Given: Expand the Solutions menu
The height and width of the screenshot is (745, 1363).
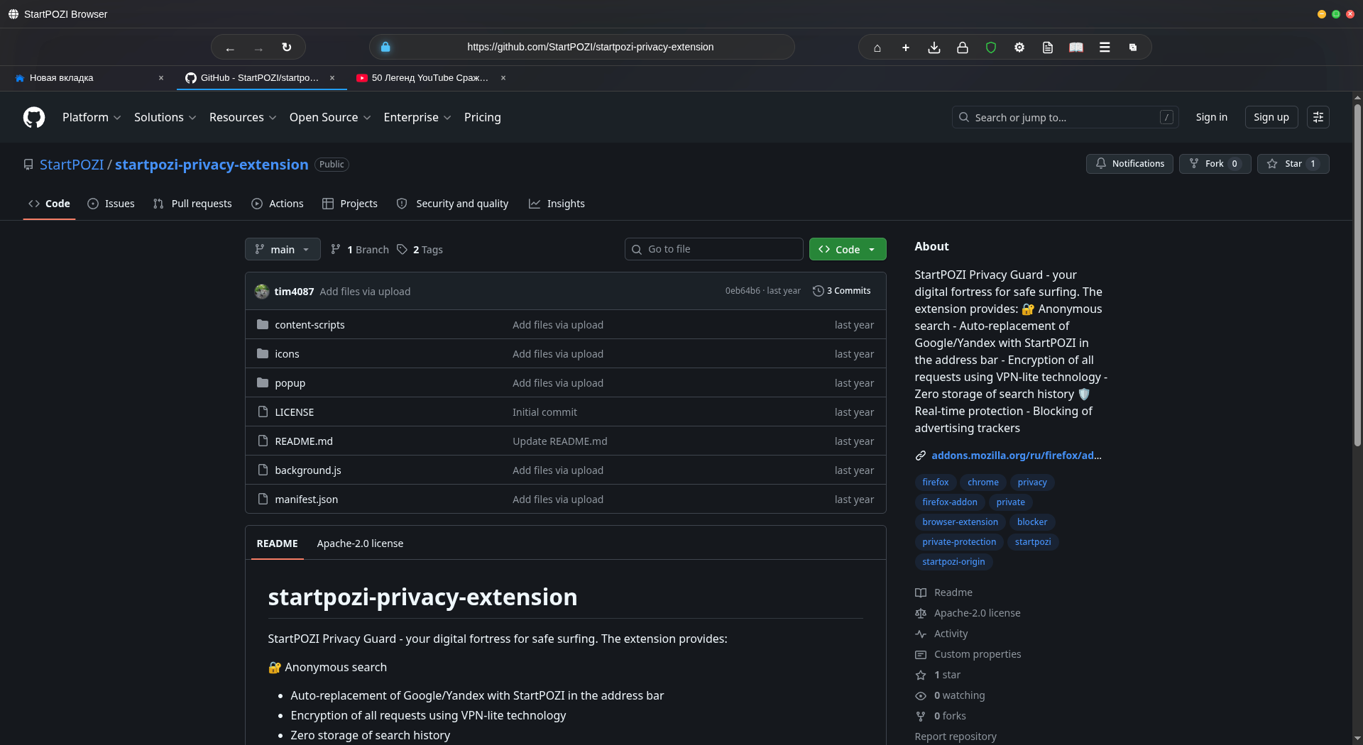Looking at the screenshot, I should coord(165,117).
